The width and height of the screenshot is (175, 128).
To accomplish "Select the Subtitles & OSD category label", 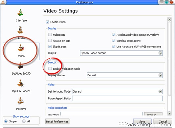I will tap(21, 73).
